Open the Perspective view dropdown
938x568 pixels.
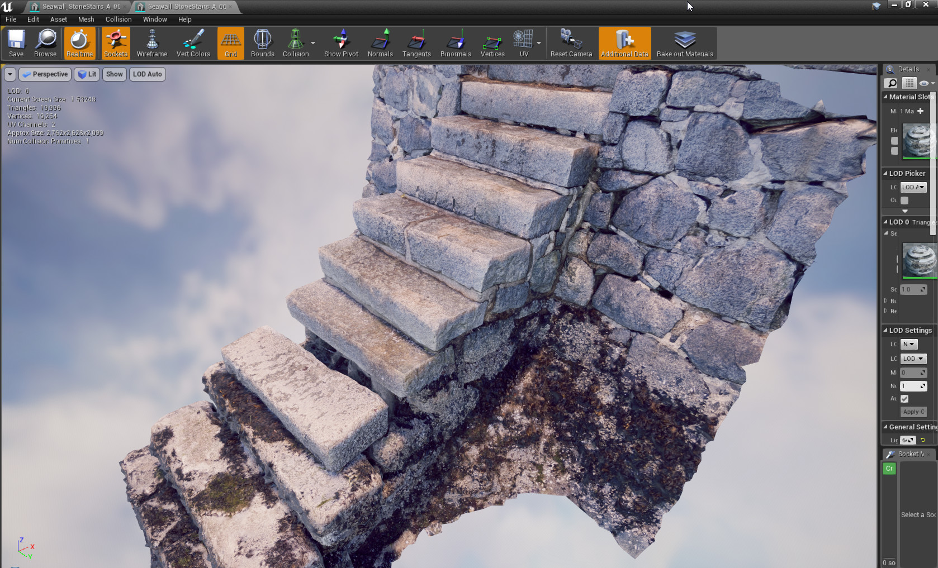44,74
